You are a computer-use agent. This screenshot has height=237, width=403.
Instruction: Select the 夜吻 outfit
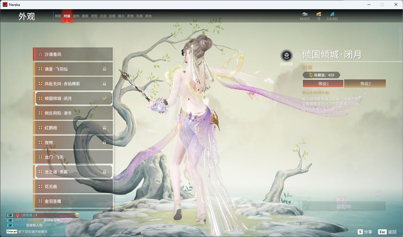[73, 142]
